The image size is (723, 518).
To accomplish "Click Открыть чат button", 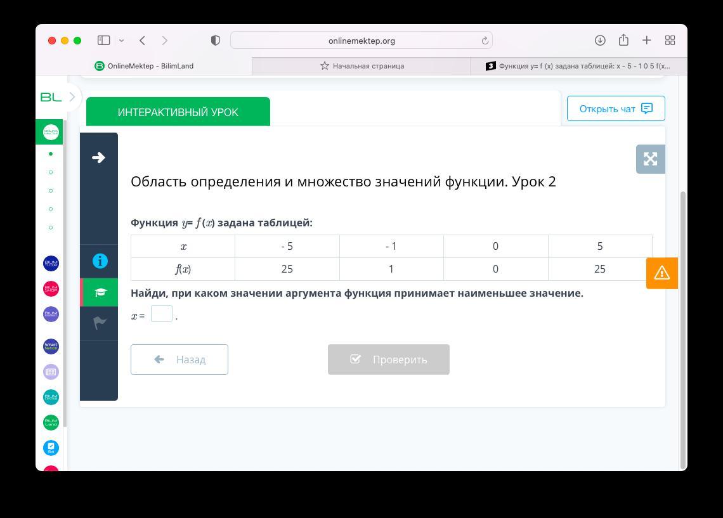I will (616, 109).
